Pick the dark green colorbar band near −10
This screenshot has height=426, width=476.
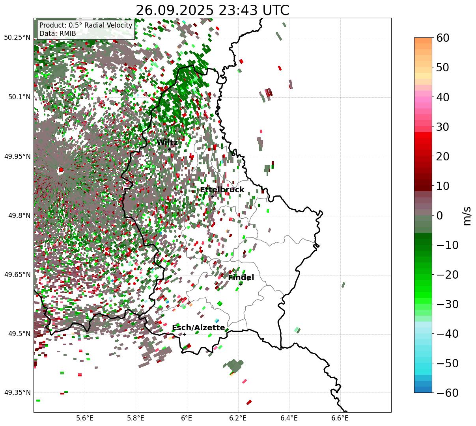tap(423, 245)
